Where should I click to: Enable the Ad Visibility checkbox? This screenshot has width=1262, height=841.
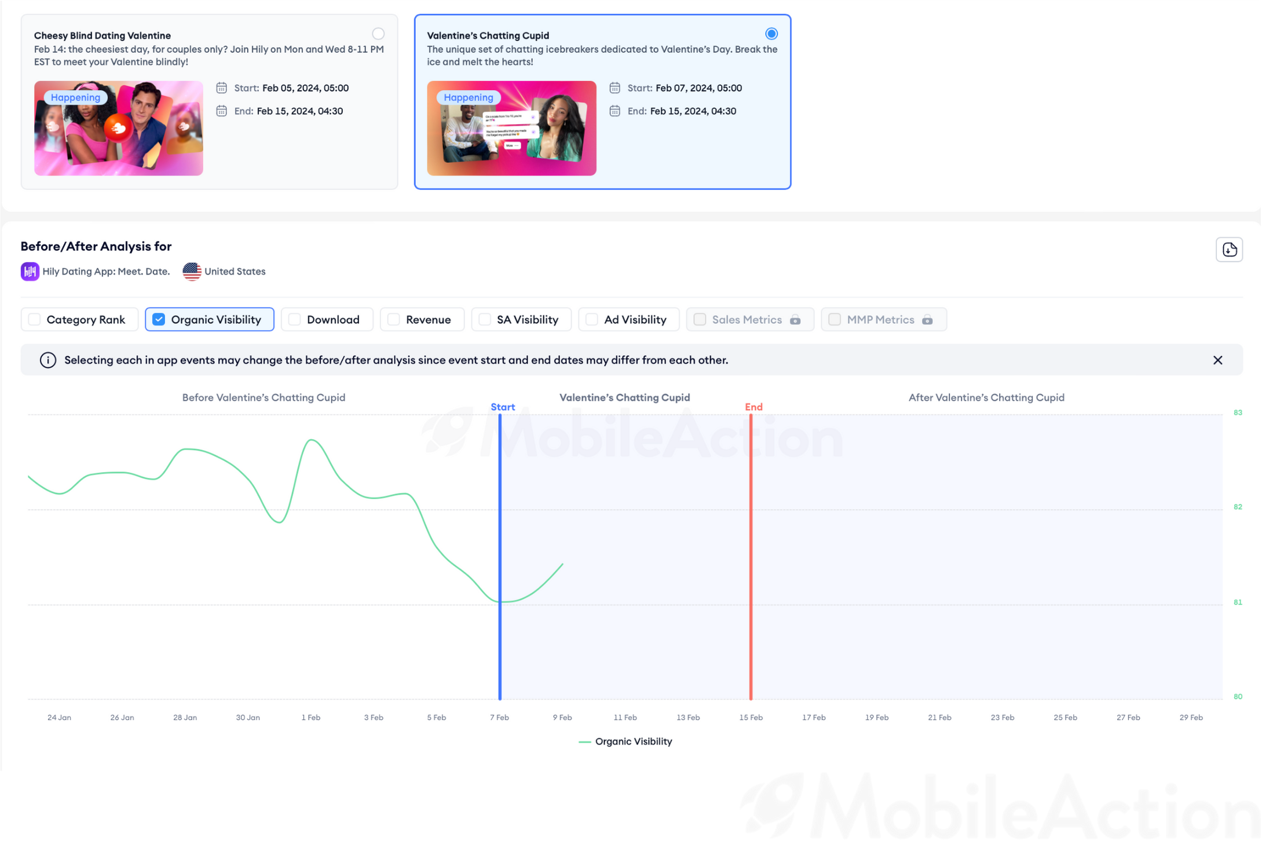[x=592, y=320]
